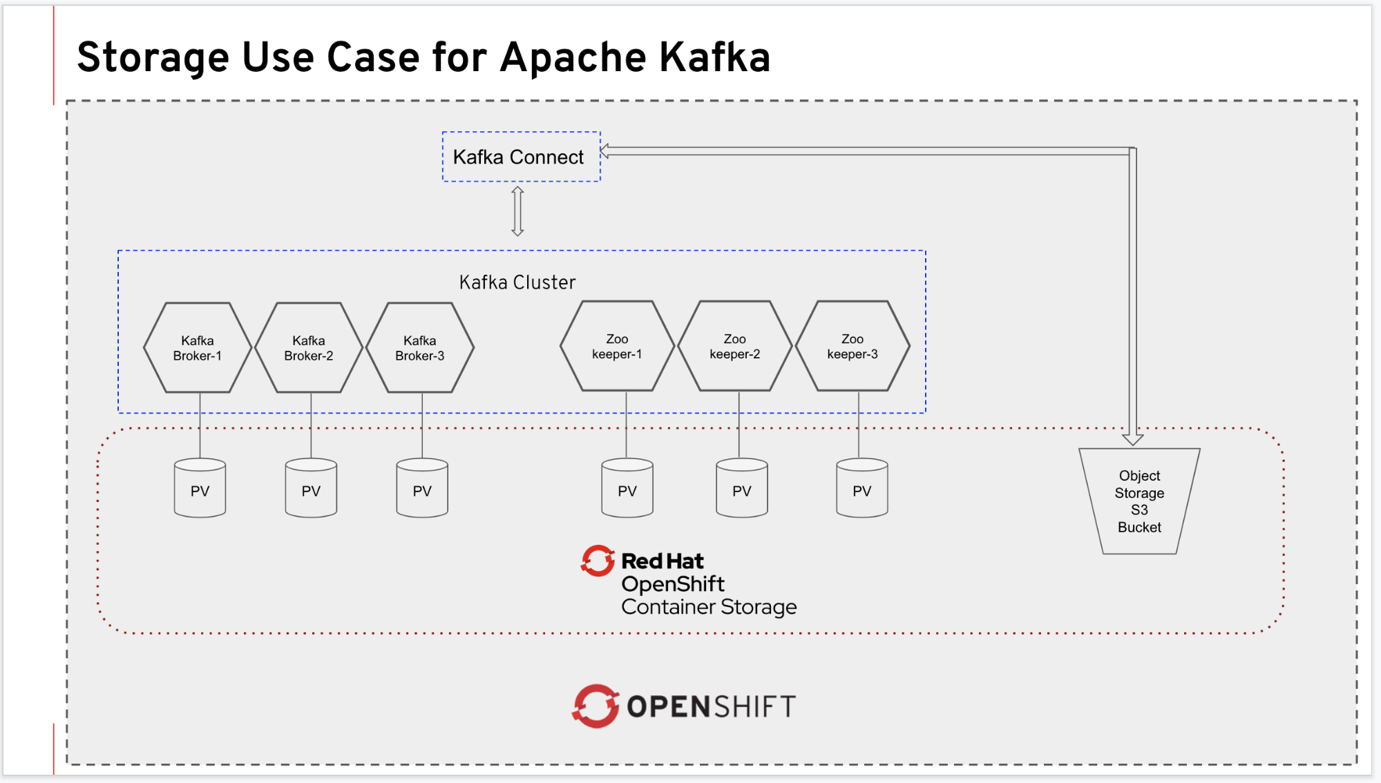
Task: Select the Zookeeper-1 hexagon
Action: click(x=617, y=347)
